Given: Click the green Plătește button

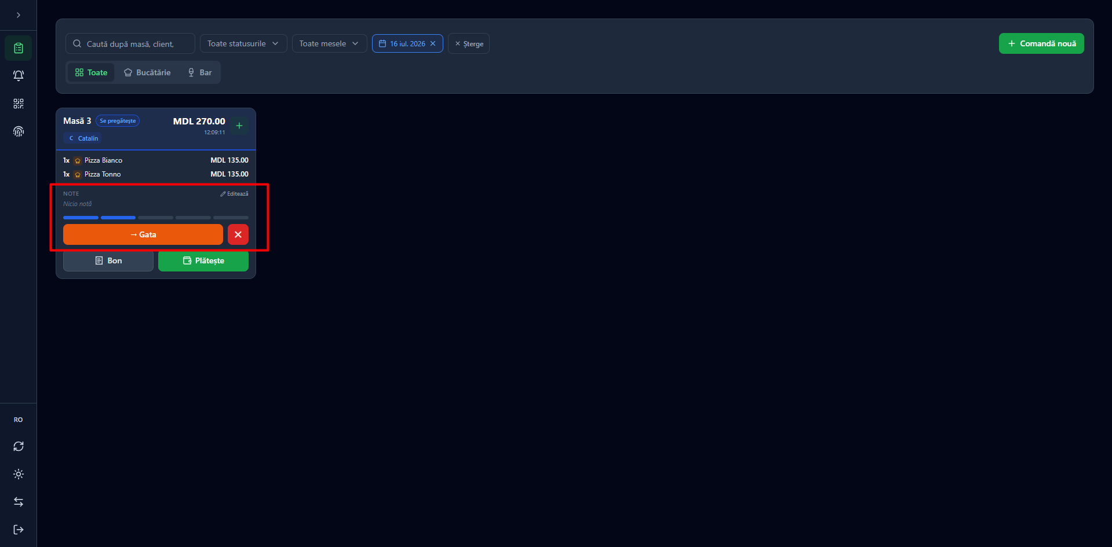Looking at the screenshot, I should click(x=203, y=260).
